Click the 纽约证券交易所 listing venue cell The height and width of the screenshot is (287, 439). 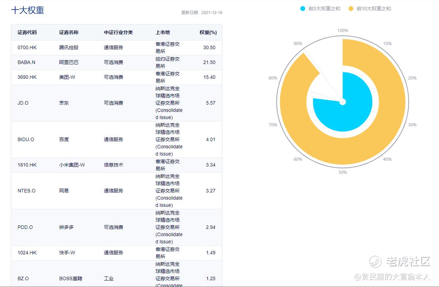click(168, 62)
